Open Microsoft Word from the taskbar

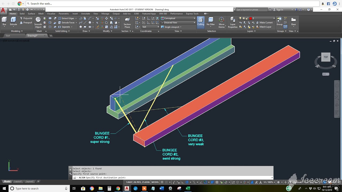[162, 189]
